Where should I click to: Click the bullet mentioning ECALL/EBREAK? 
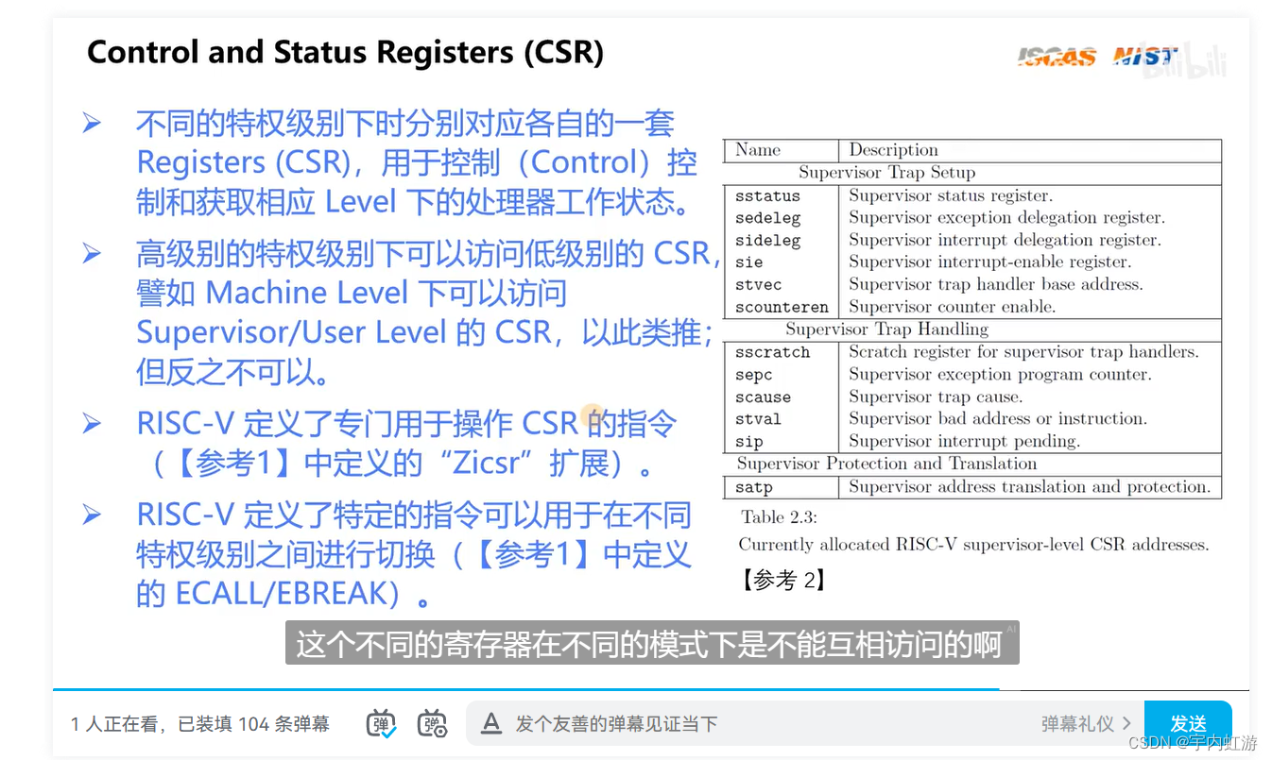click(414, 554)
